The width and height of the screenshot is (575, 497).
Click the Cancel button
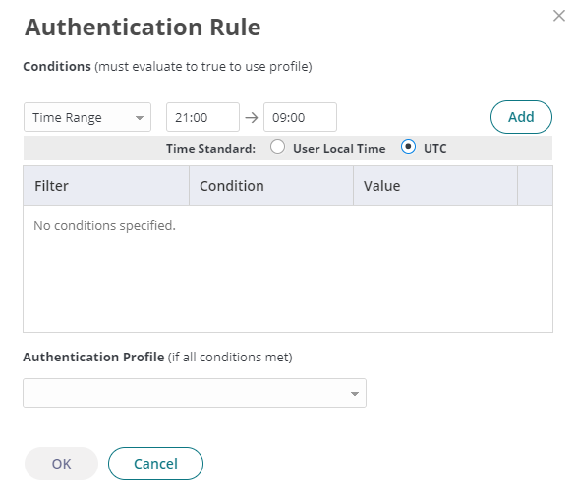(155, 464)
